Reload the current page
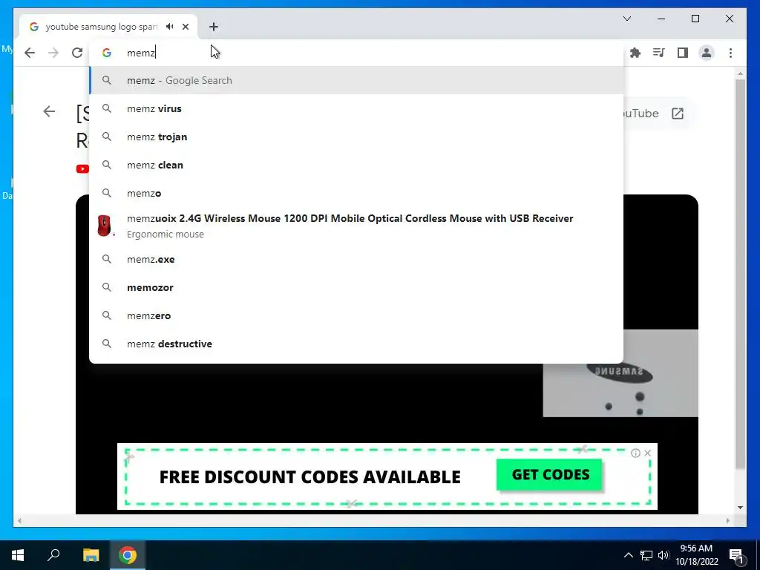Image resolution: width=760 pixels, height=570 pixels. [x=77, y=53]
